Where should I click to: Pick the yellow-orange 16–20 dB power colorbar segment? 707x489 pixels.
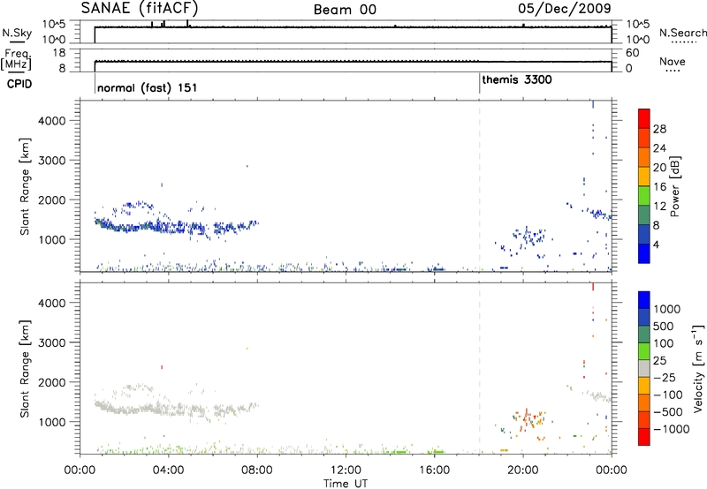click(x=644, y=177)
